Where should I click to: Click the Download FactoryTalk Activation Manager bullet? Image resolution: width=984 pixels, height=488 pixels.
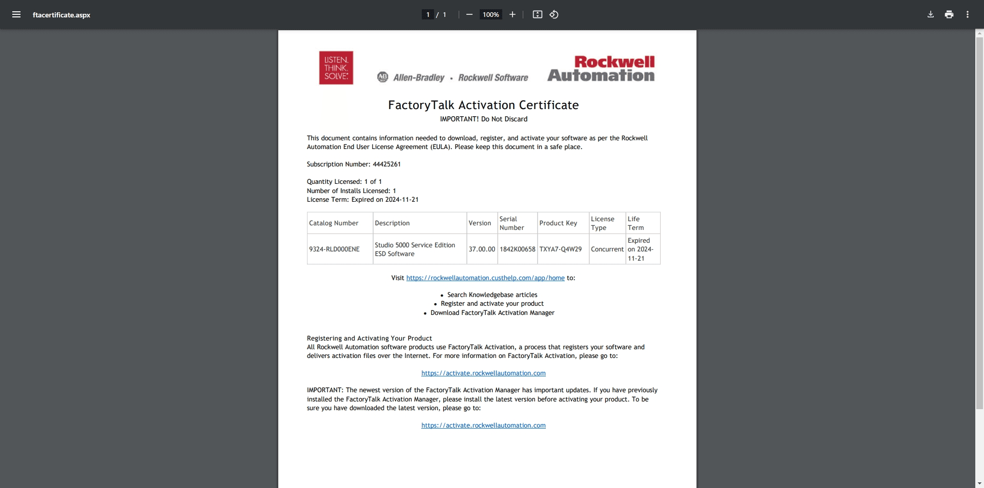[x=492, y=313]
